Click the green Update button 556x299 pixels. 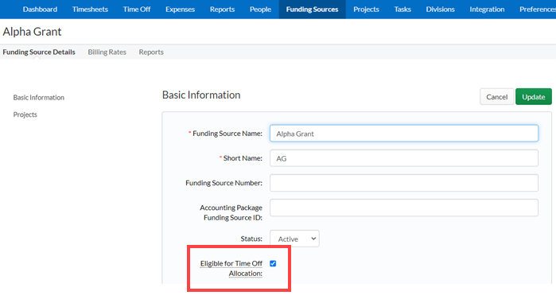coord(533,97)
